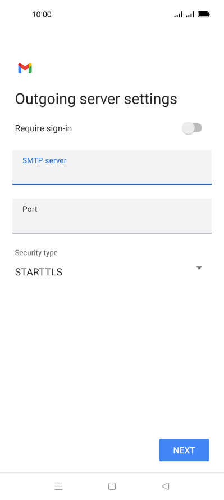The height and width of the screenshot is (500, 224).
Task: Tap the Android back navigation icon
Action: 165,486
